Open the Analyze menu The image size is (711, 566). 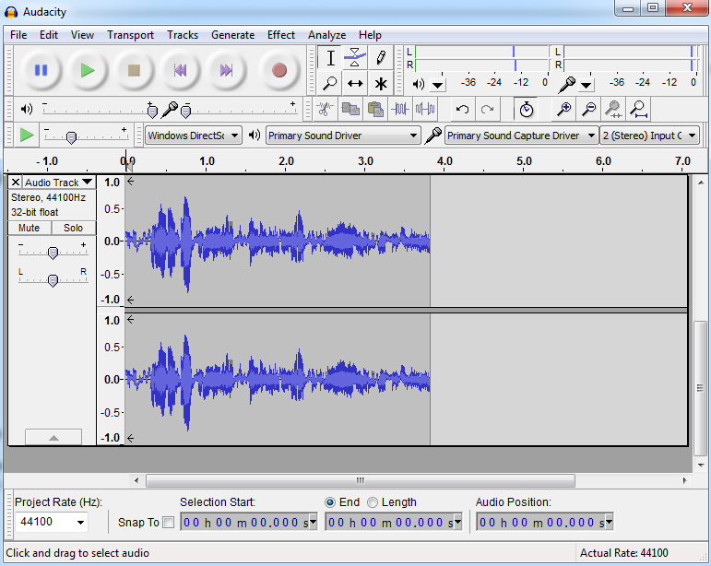pyautogui.click(x=326, y=35)
